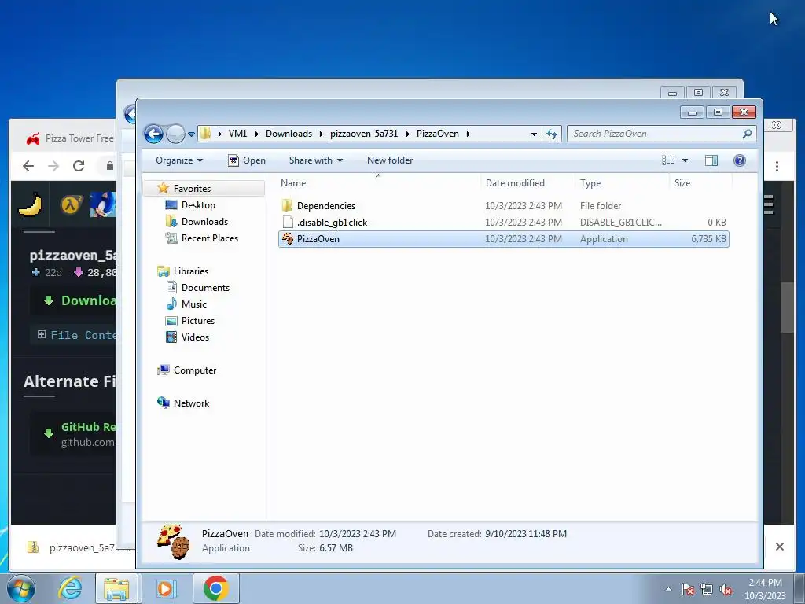Click the search magnifier icon

tap(747, 134)
